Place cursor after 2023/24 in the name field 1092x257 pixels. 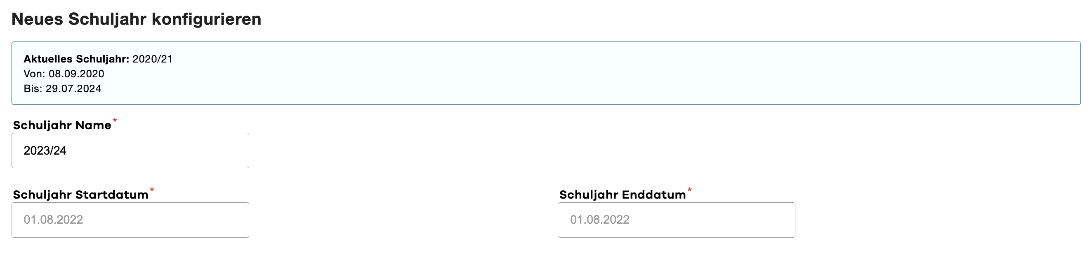(x=68, y=150)
